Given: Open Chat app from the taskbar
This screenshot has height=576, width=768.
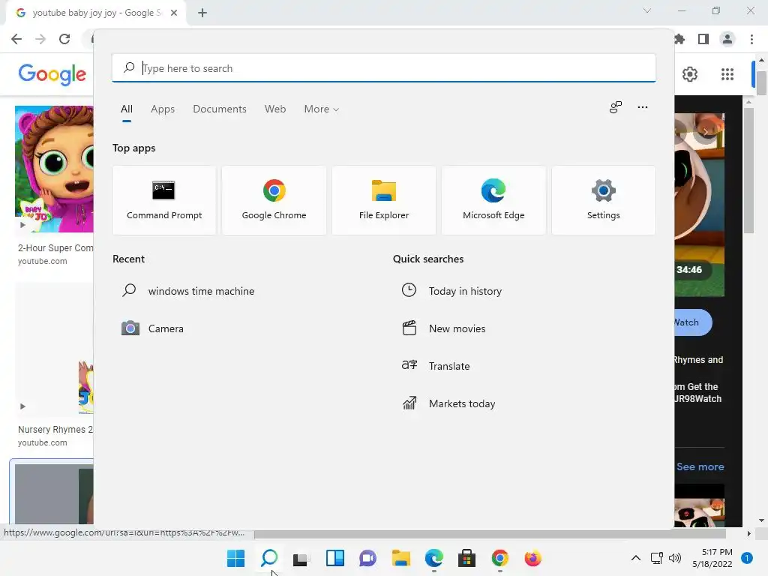Looking at the screenshot, I should (x=367, y=558).
